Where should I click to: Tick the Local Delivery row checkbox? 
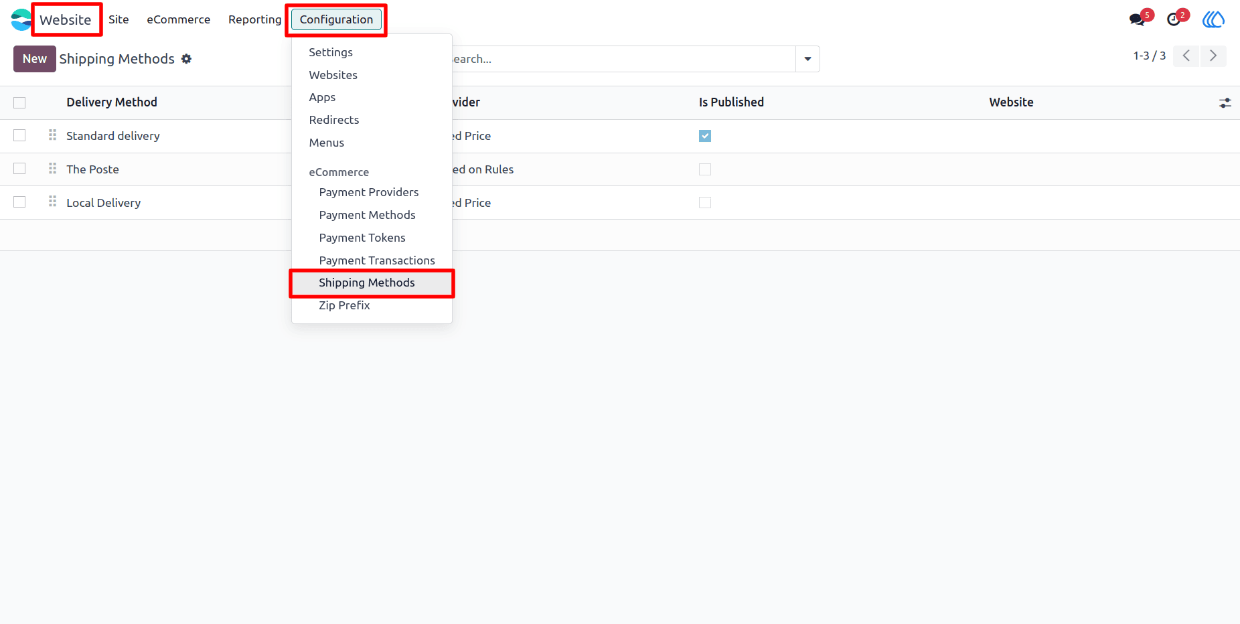point(19,202)
